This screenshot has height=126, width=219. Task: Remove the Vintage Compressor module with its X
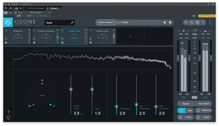point(57,30)
